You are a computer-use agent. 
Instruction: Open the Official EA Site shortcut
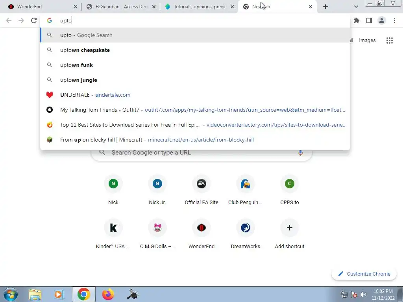tap(201, 190)
